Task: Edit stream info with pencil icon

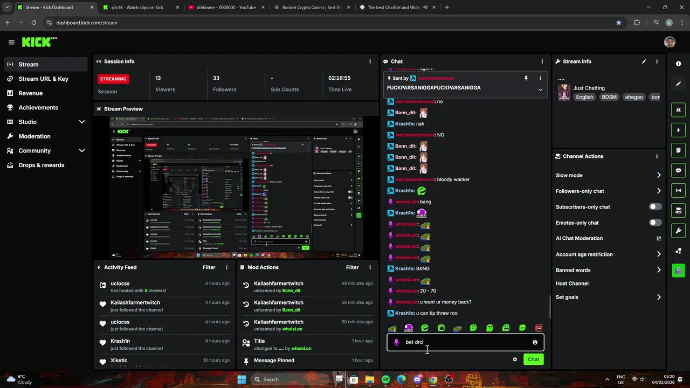Action: coord(644,61)
